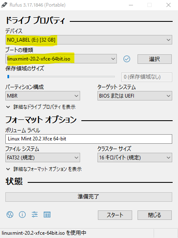The image size is (178, 238).
Task: Click the スタート button
Action: tap(115, 215)
